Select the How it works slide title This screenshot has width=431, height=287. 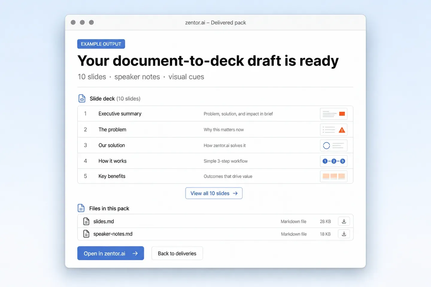coord(113,161)
